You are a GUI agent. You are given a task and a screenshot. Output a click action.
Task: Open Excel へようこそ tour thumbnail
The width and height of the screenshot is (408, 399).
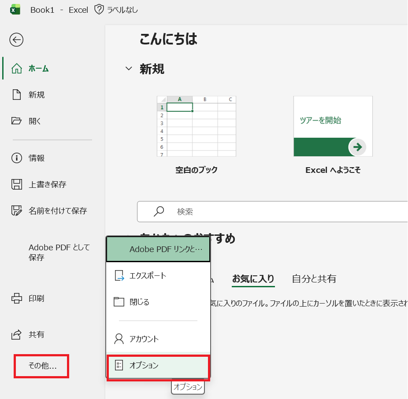pyautogui.click(x=333, y=126)
